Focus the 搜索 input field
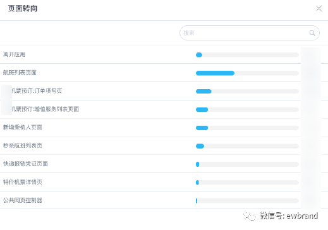 (x=250, y=33)
